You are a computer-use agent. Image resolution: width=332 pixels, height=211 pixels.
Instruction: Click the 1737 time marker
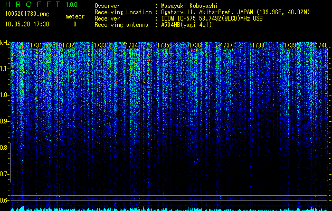point(226,45)
